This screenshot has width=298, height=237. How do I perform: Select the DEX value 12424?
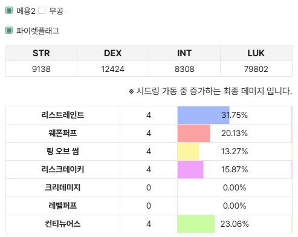tap(113, 69)
